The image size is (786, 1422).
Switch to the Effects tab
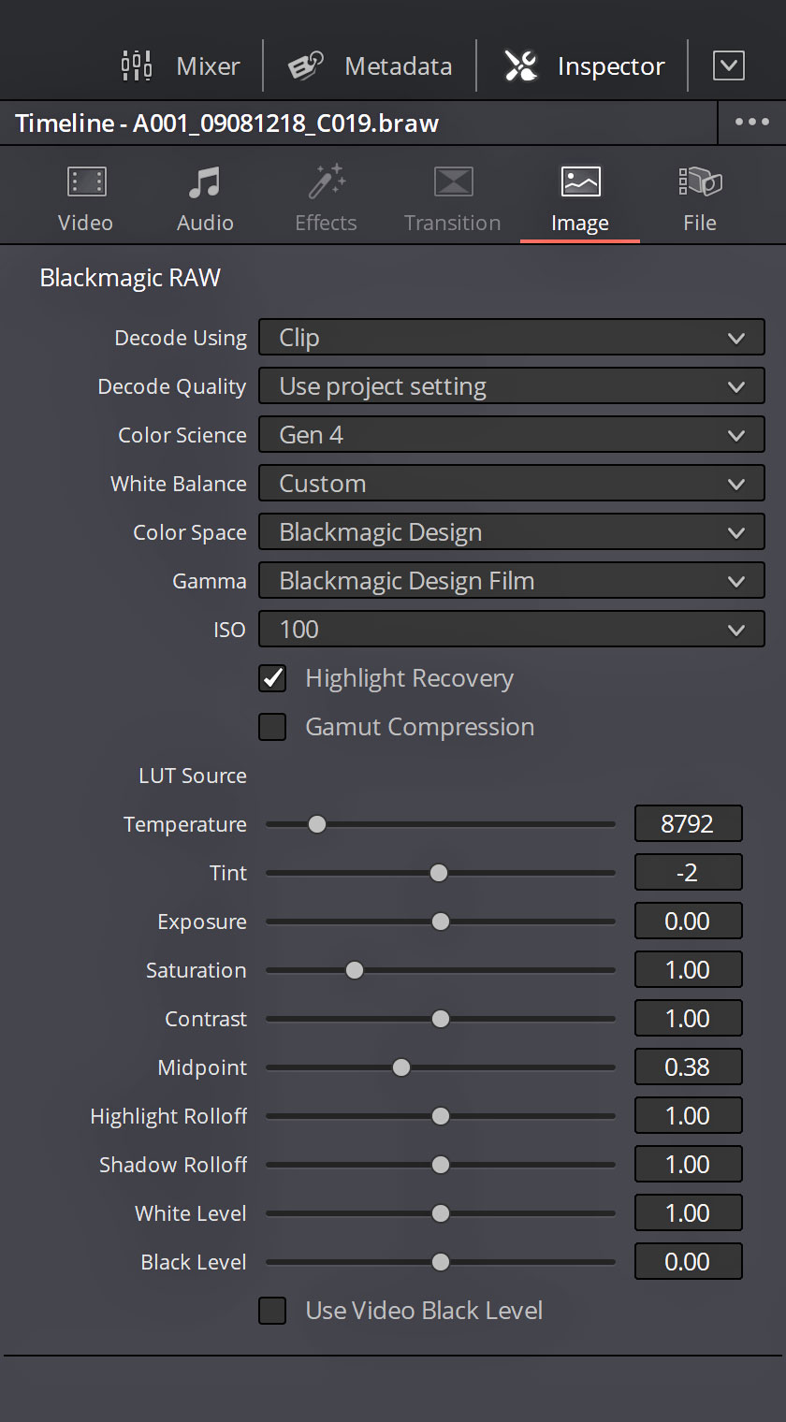tap(326, 199)
